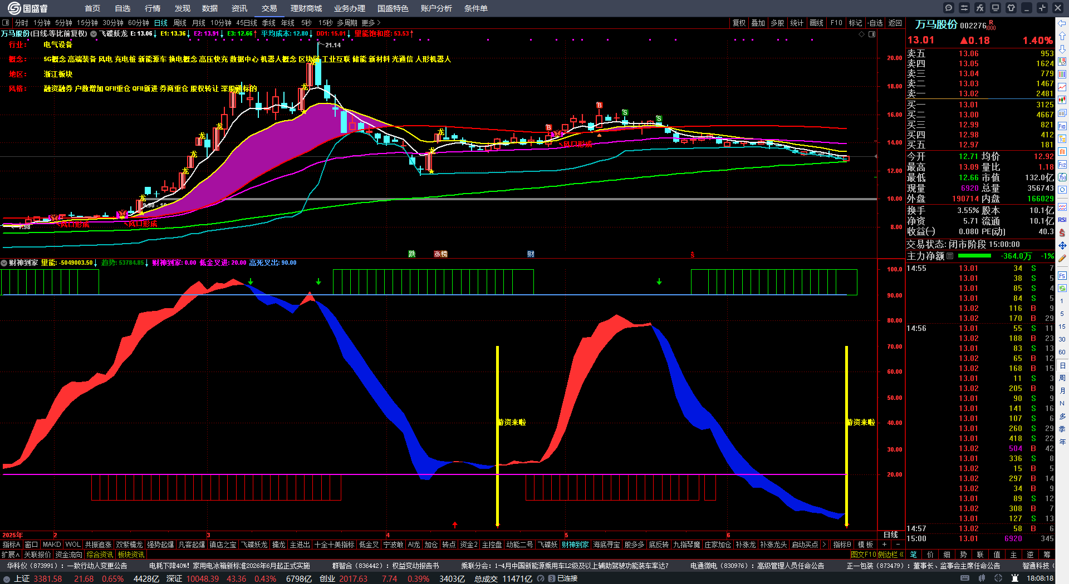1069x584 pixels.
Task: Switch to the 周线 period tab
Action: pos(180,23)
